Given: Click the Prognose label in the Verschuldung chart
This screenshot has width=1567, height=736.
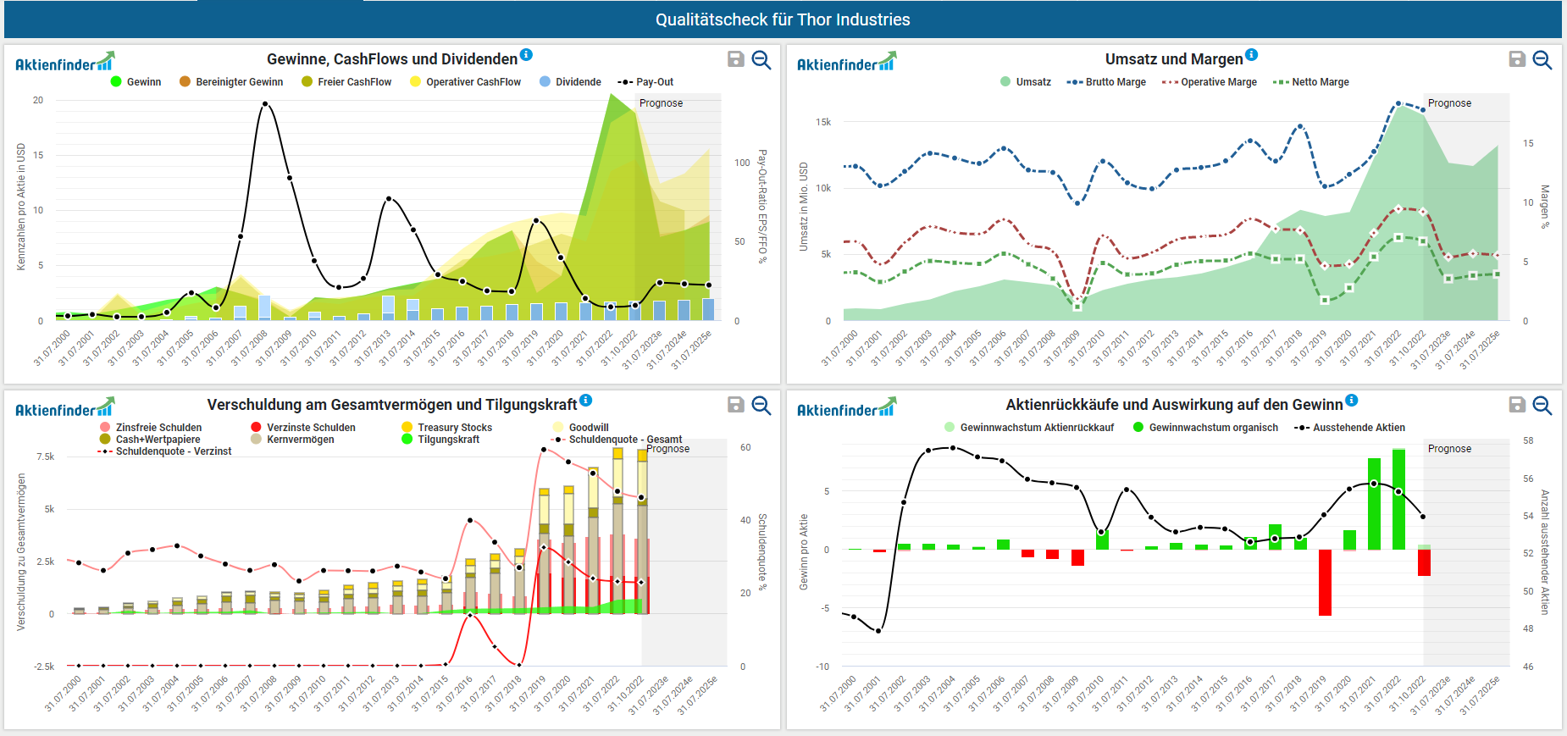Looking at the screenshot, I should [667, 449].
